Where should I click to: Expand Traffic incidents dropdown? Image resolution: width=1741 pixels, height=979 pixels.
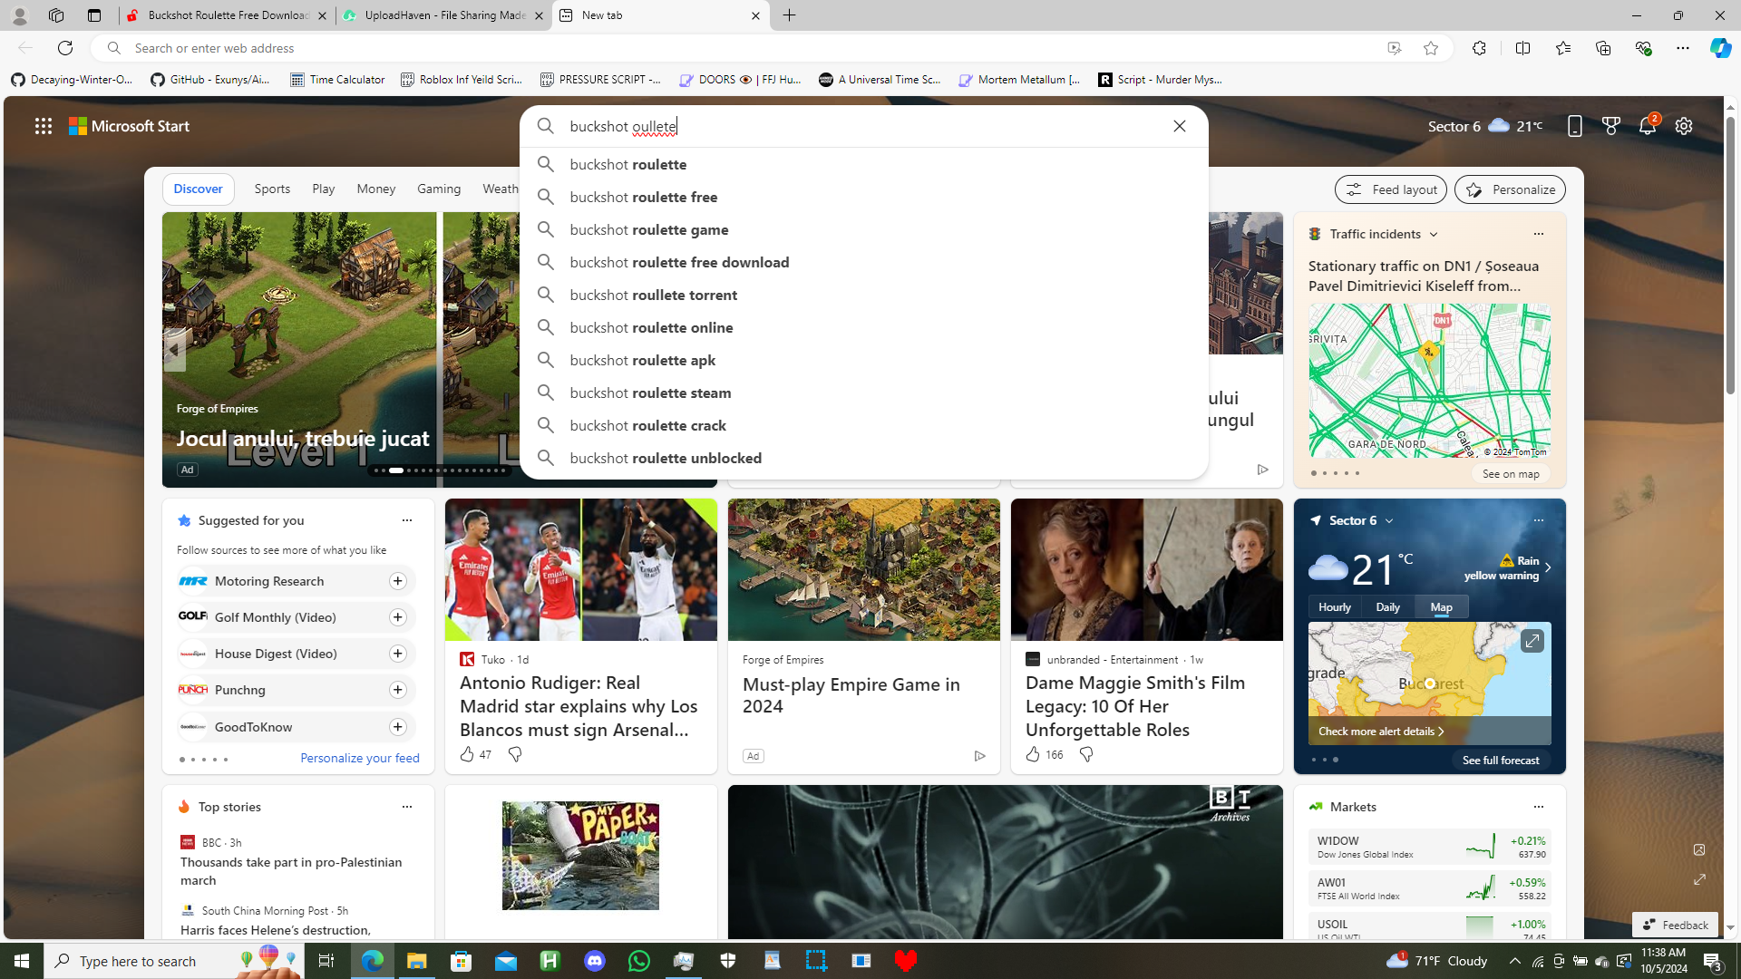[1433, 234]
